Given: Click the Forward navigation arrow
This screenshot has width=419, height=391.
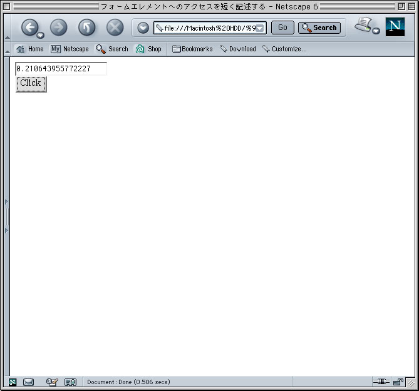Looking at the screenshot, I should point(58,28).
